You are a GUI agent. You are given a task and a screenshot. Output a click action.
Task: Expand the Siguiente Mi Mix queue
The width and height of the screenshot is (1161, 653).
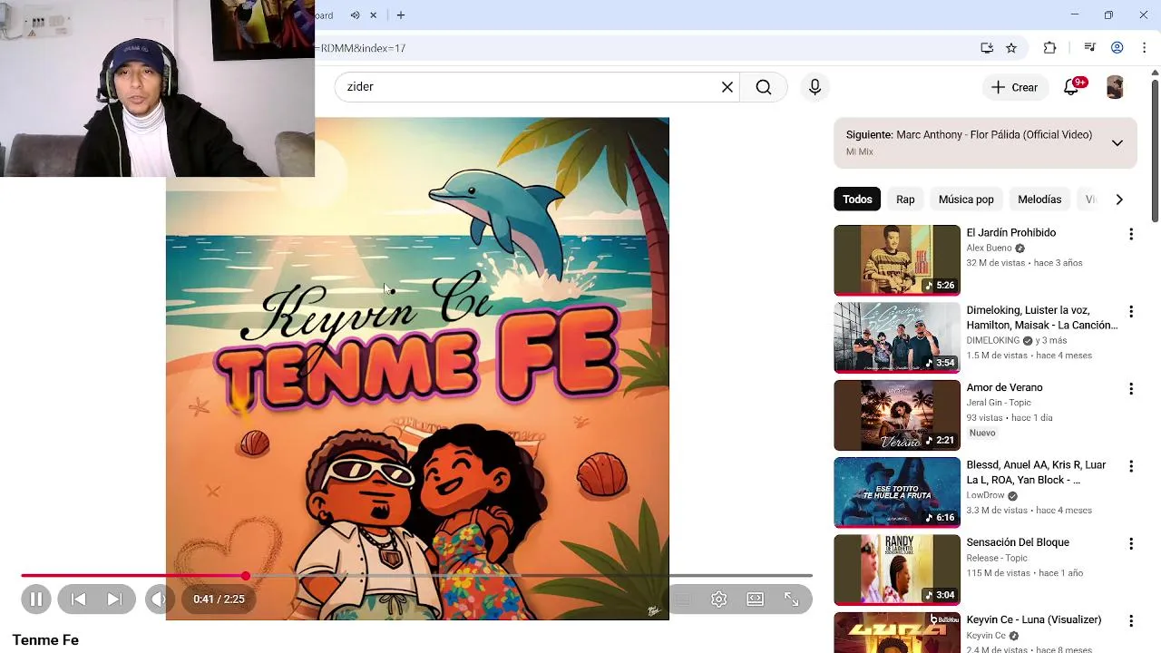[x=1117, y=143]
